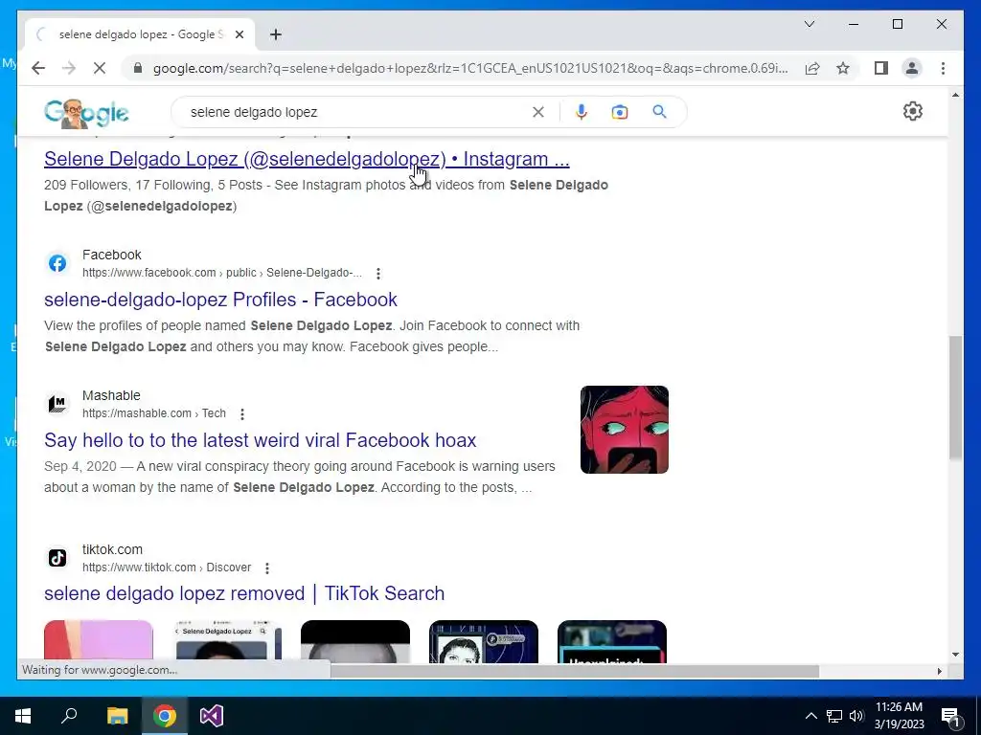Viewport: 981px width, 735px height.
Task: Open more options for TikTok result
Action: click(x=267, y=568)
